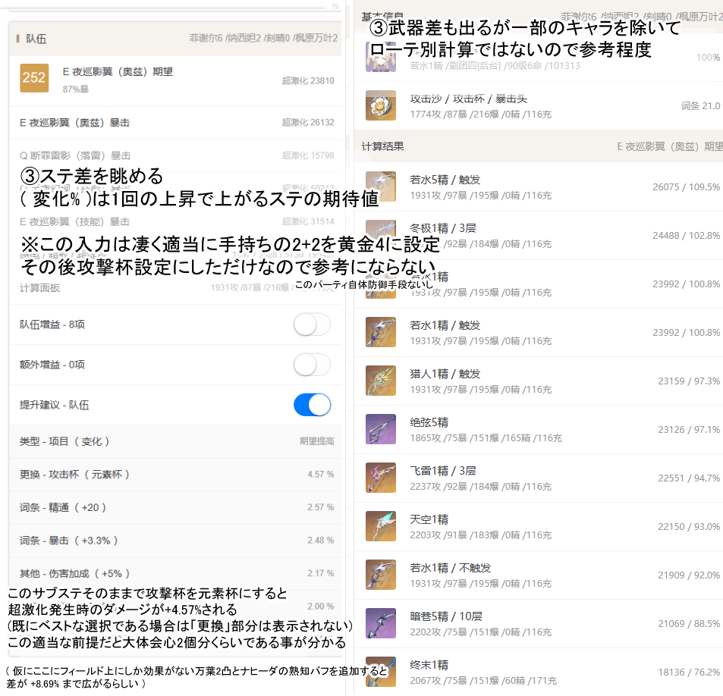The image size is (723, 696).
Task: Click the 暗巷5精 / 10层 weapon name
Action: pyautogui.click(x=446, y=616)
